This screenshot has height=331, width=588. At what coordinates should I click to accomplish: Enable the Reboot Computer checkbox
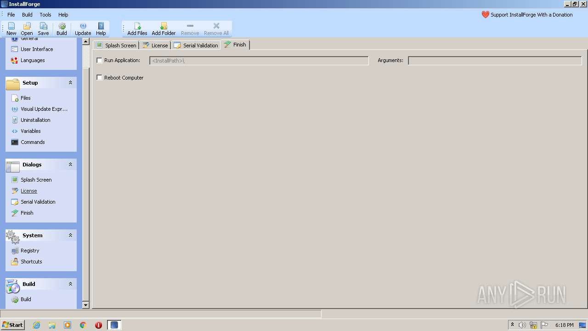point(99,78)
